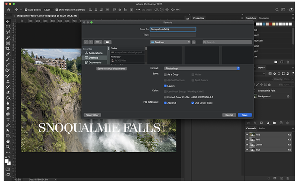The width and height of the screenshot is (297, 183).
Task: Open the Auto-Select Layer dropdown
Action: (x=48, y=10)
